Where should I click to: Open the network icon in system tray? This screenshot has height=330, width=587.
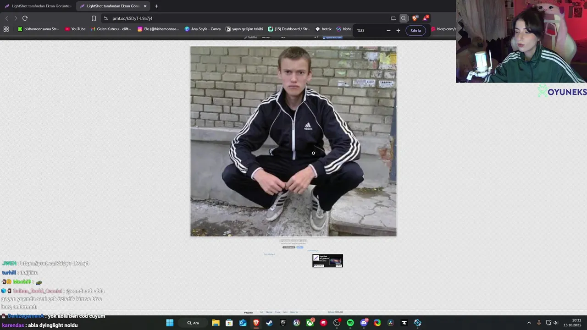pos(548,323)
